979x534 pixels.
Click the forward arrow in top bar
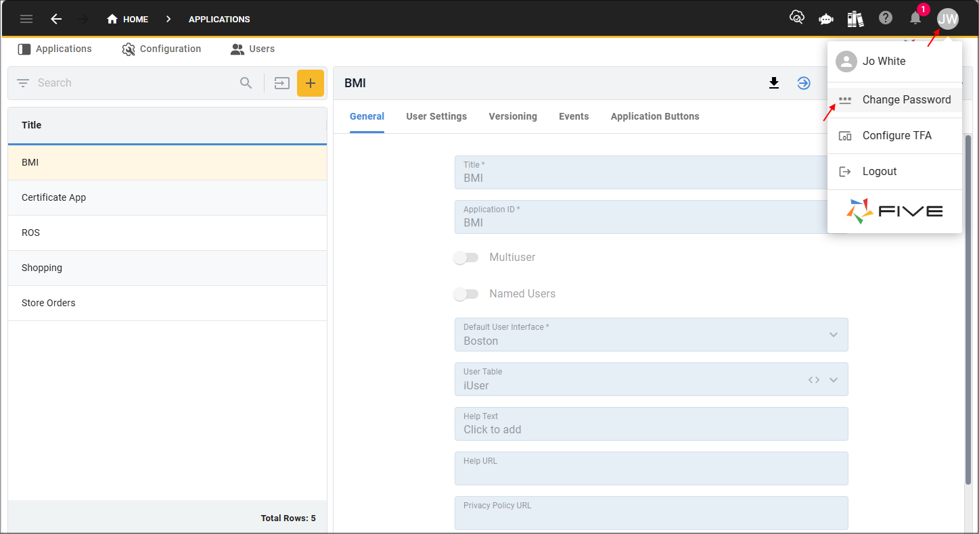point(83,19)
